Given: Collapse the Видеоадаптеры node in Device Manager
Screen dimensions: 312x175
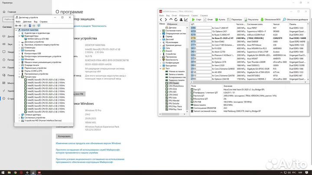Looking at the screenshot, I should [19, 36].
